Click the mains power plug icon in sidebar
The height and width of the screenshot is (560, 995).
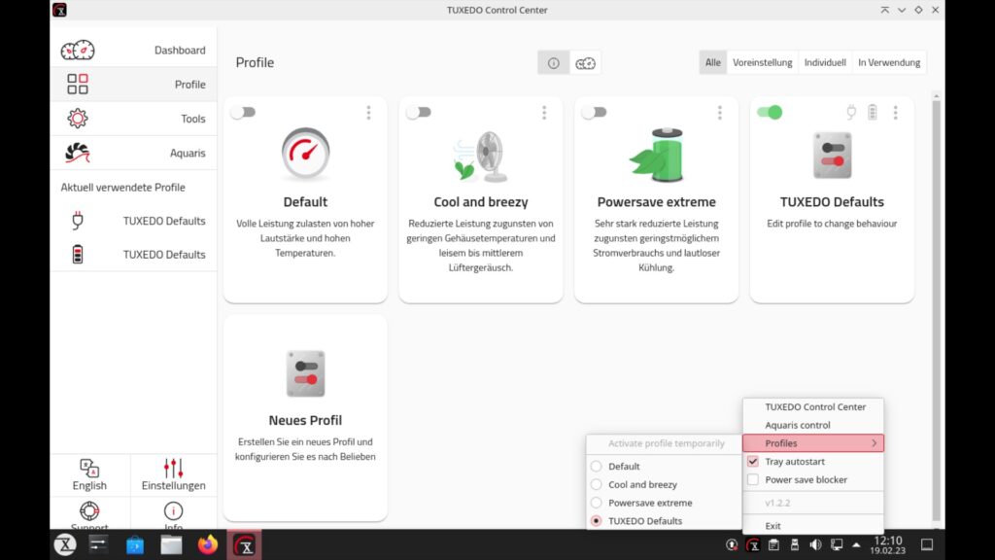tap(78, 221)
